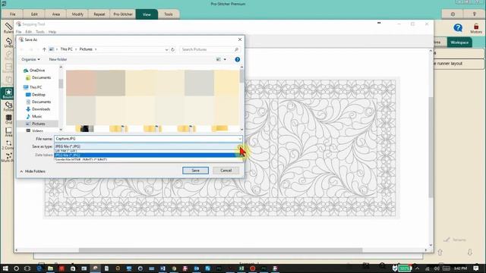This screenshot has height=273, width=486.
Task: Click the Cancel button
Action: (226, 171)
